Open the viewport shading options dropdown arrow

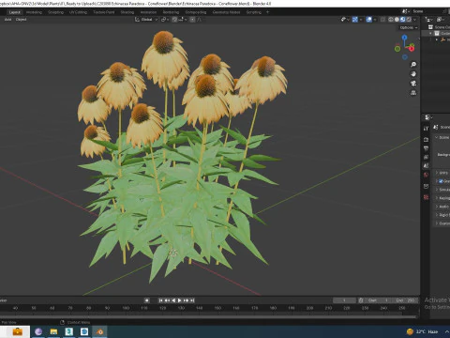tap(414, 20)
